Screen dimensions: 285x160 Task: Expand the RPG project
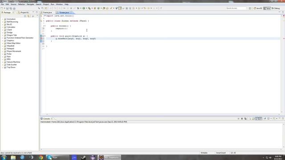point(3,59)
